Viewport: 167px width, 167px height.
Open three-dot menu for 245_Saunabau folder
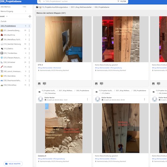click(x=29, y=76)
